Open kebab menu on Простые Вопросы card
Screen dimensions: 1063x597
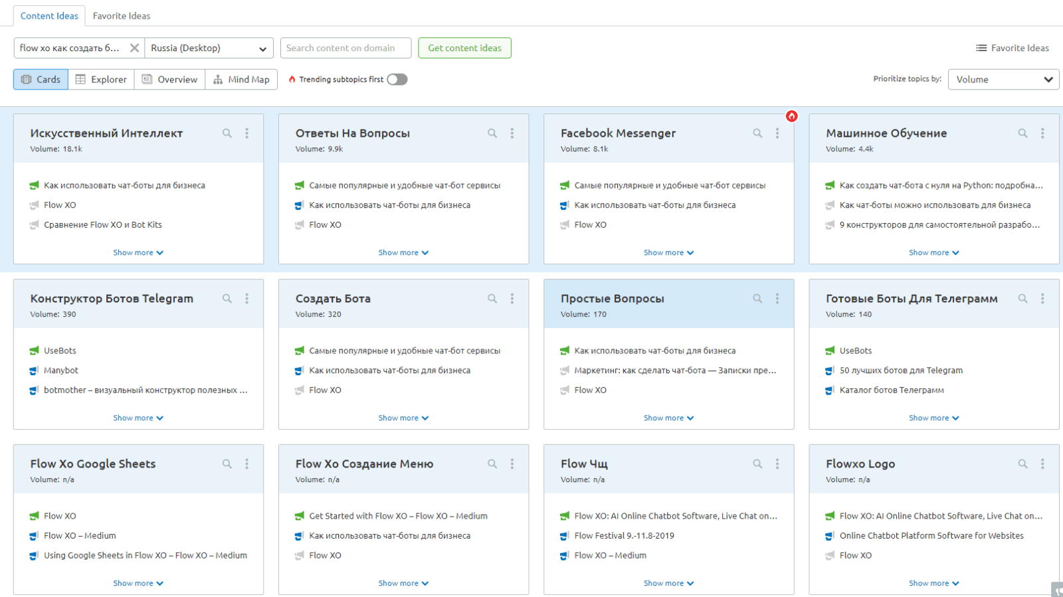(777, 299)
